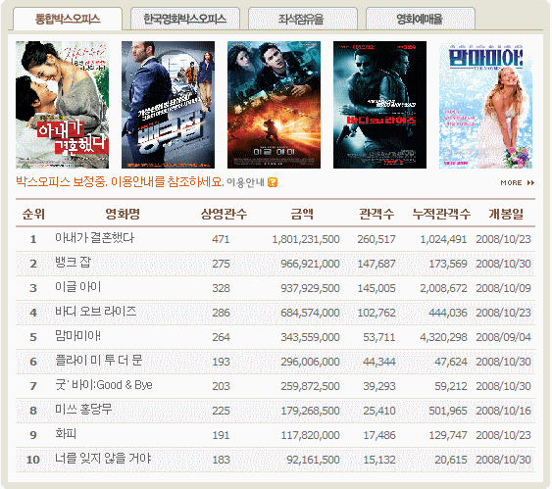552x489 pixels.
Task: Click the cumulative audience 501,965
Action: [x=448, y=411]
